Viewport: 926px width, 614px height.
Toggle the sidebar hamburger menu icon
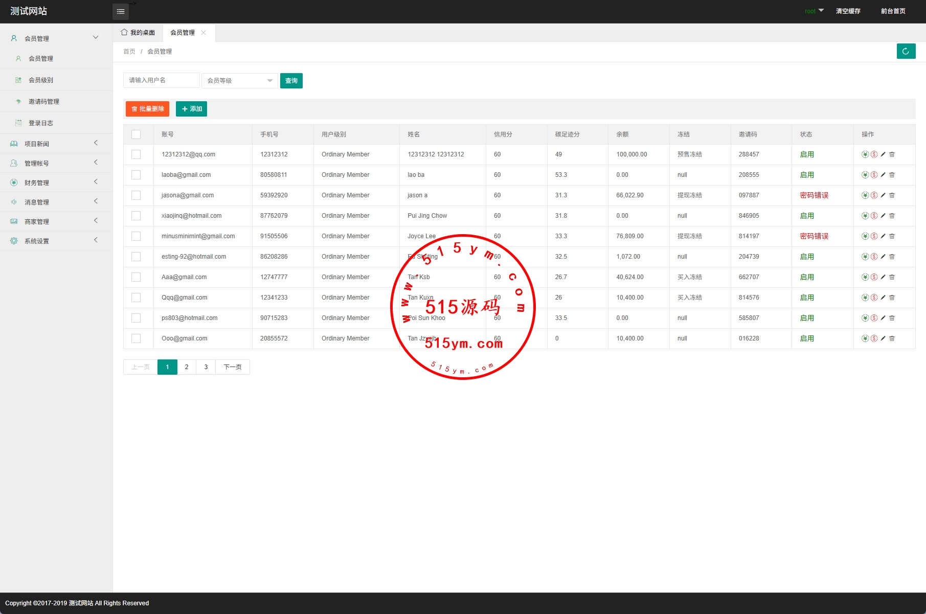pos(121,11)
